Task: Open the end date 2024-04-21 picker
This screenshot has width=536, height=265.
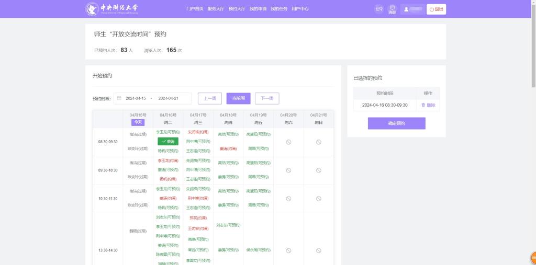Action: (x=168, y=98)
